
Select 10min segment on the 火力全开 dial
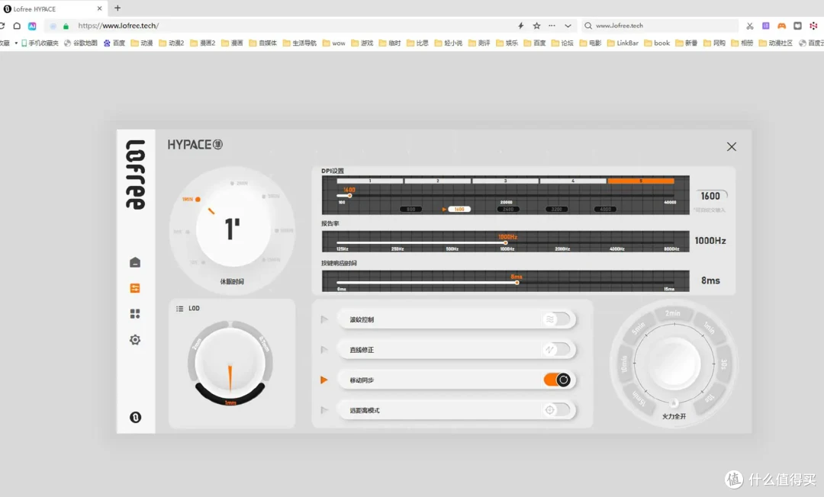(624, 364)
